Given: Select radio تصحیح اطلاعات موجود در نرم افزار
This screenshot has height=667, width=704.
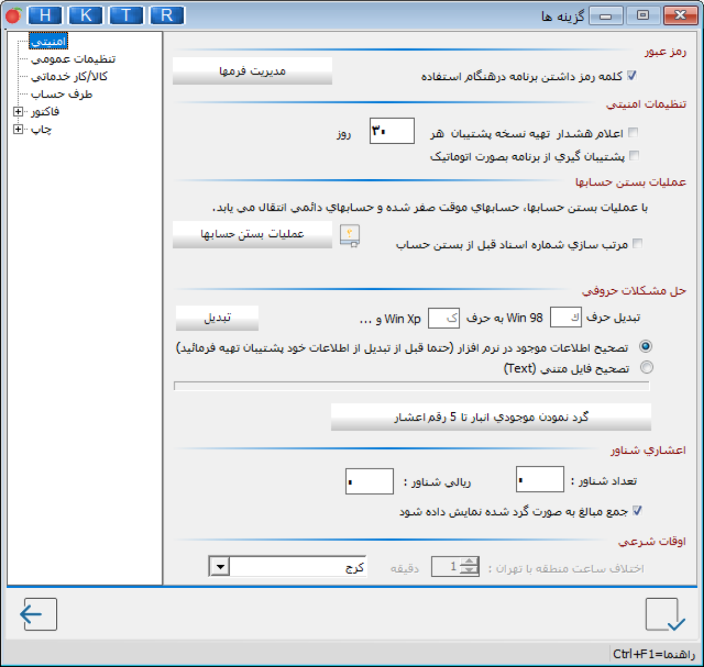Looking at the screenshot, I should point(646,347).
